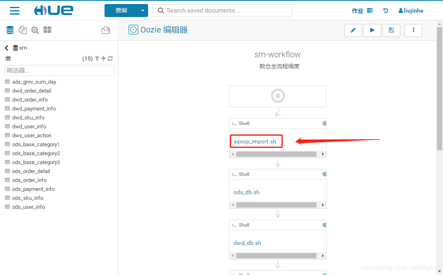Select the workflow start node

[x=277, y=96]
